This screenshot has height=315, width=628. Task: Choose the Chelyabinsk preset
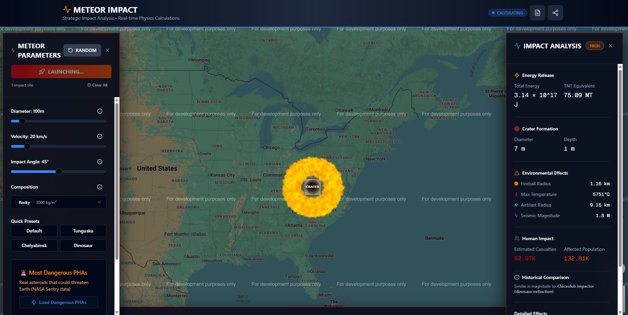coord(34,246)
